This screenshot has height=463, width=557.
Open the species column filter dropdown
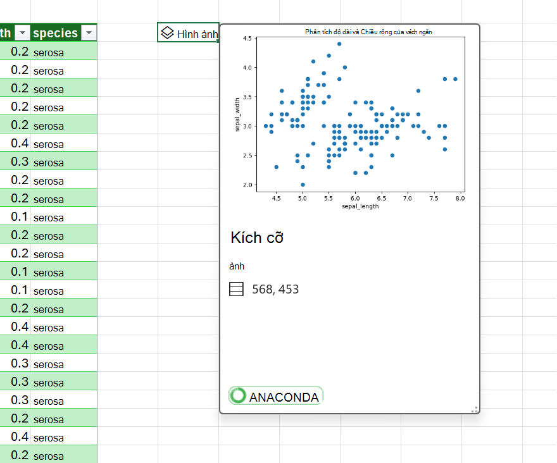pos(89,33)
